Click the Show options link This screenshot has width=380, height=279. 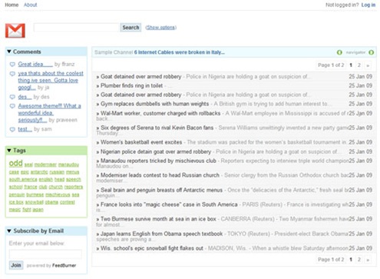(161, 27)
